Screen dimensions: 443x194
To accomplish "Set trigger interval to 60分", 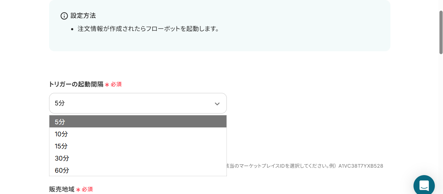I will click(138, 171).
